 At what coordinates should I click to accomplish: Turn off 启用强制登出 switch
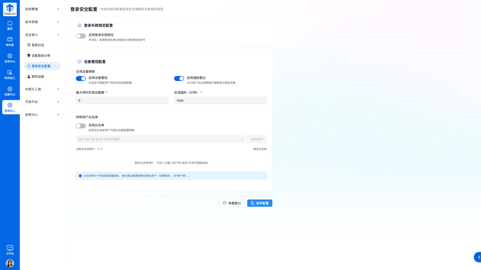pyautogui.click(x=179, y=79)
